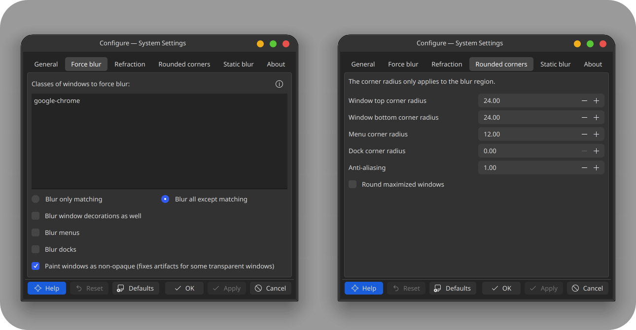Image resolution: width=636 pixels, height=330 pixels.
Task: Click Help button in right window
Action: click(x=364, y=288)
